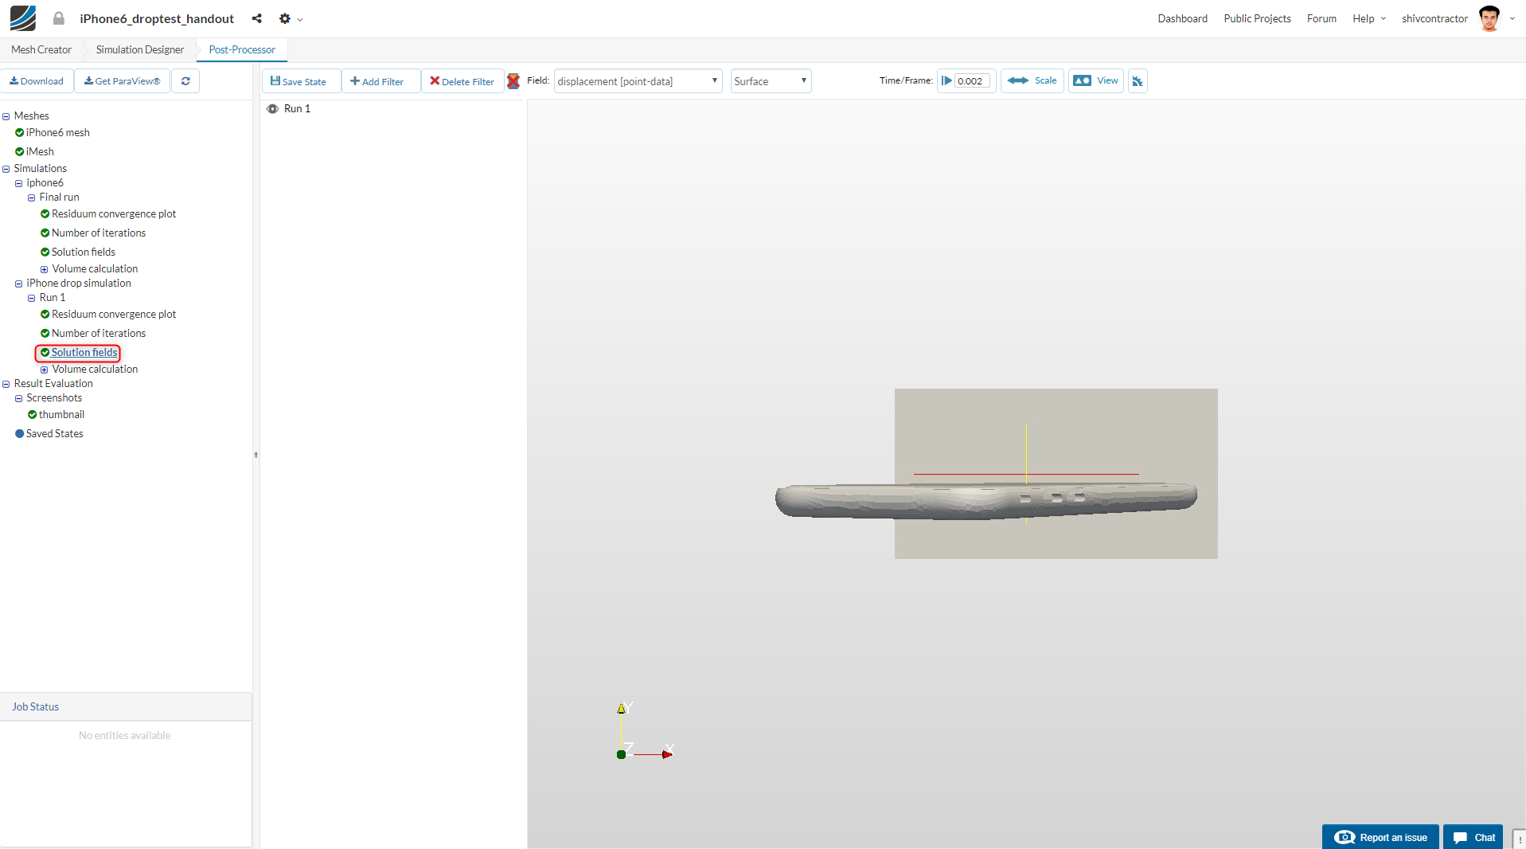The width and height of the screenshot is (1526, 849).
Task: Expand Volume calculation under Run 1
Action: coord(45,370)
